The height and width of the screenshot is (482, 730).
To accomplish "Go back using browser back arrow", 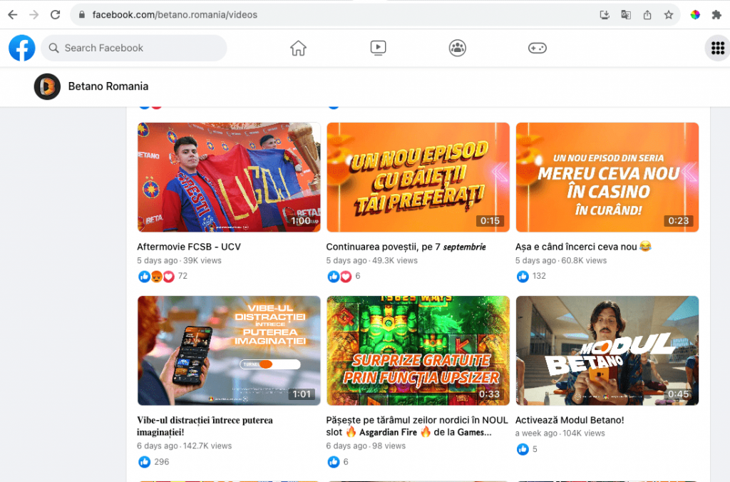I will click(x=13, y=15).
